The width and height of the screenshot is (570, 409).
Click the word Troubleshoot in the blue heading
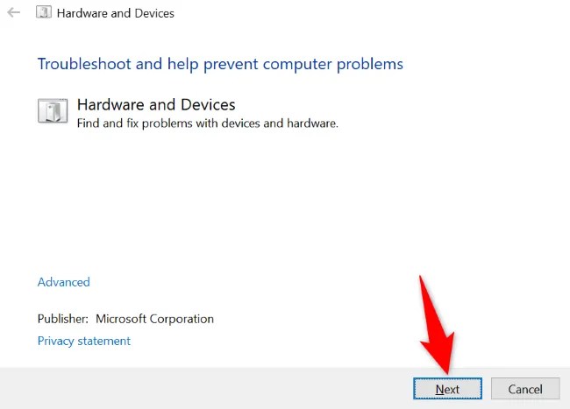[84, 64]
